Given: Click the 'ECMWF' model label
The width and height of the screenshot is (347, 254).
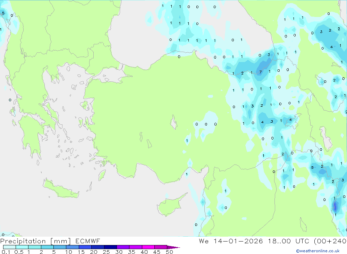Looking at the screenshot, I should [x=88, y=241].
